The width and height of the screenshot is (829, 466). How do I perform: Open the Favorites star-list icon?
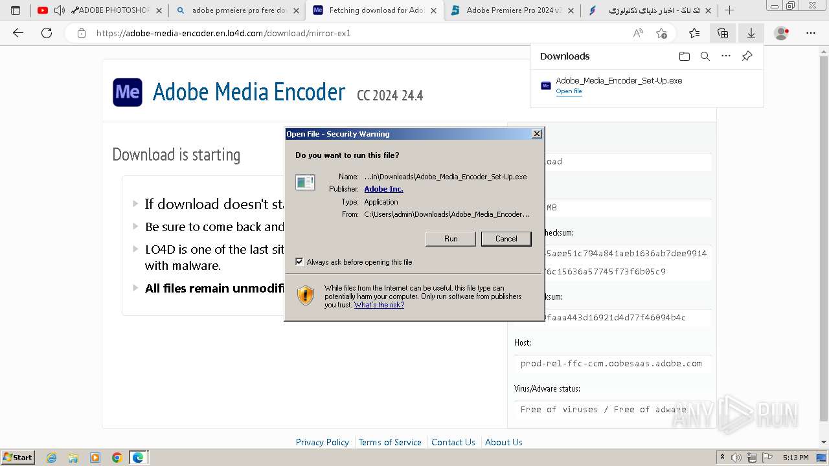click(x=694, y=33)
